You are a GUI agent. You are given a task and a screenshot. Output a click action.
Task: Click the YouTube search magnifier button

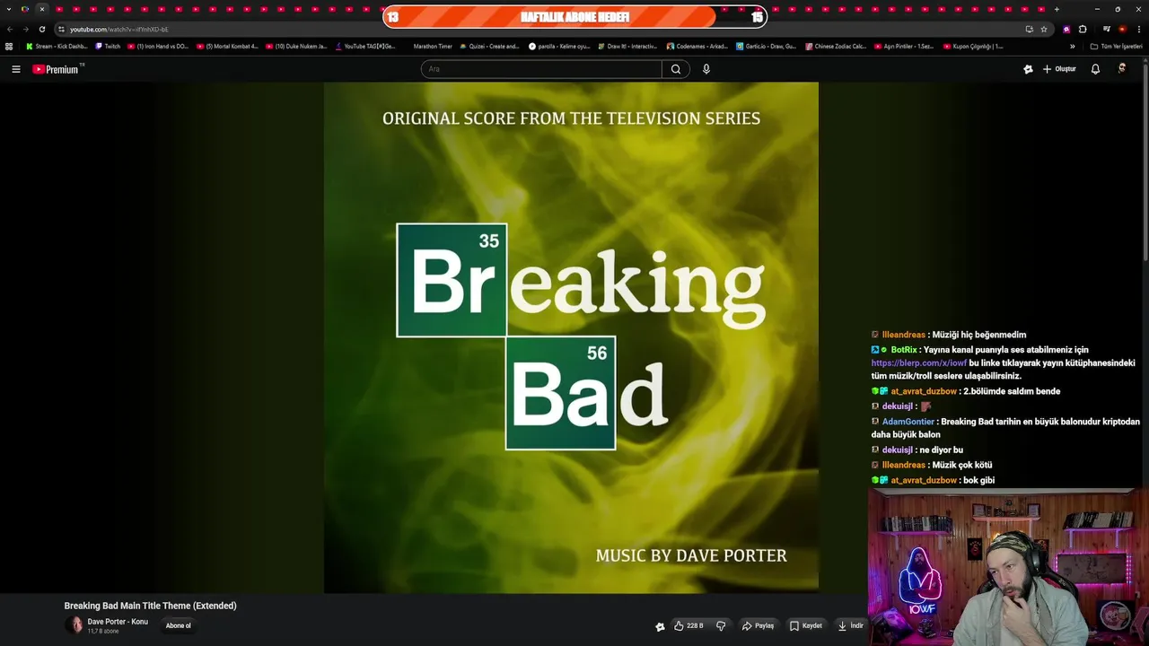click(676, 69)
